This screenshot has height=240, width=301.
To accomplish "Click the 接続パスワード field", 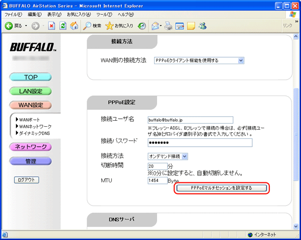I will (x=200, y=143).
